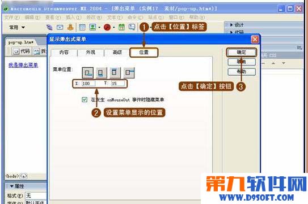This screenshot has height=204, width=308.
Task: Click the 帮助 button in dialog
Action: pyautogui.click(x=242, y=72)
